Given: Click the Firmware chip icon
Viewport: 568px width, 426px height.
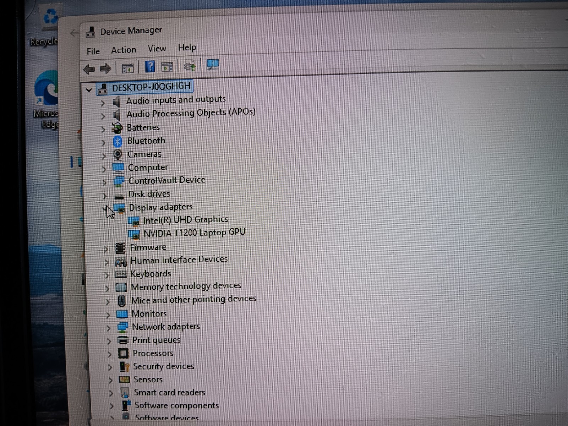Looking at the screenshot, I should (x=120, y=248).
